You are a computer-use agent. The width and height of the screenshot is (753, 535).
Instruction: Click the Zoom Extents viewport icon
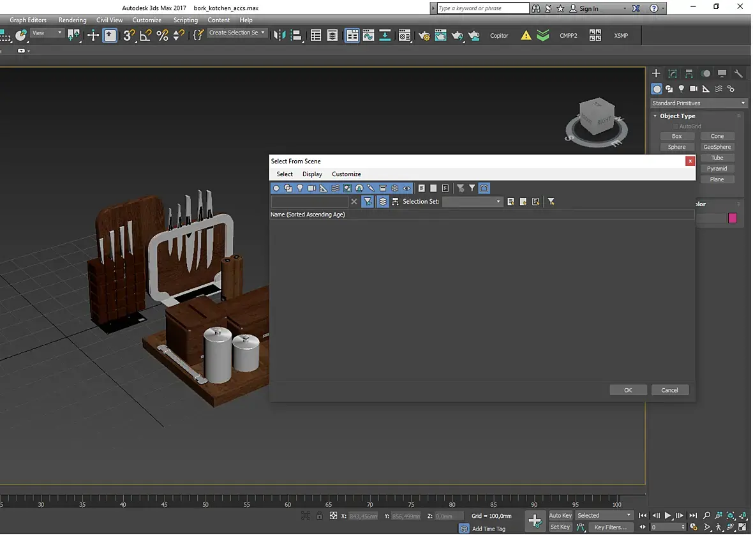[x=731, y=515]
